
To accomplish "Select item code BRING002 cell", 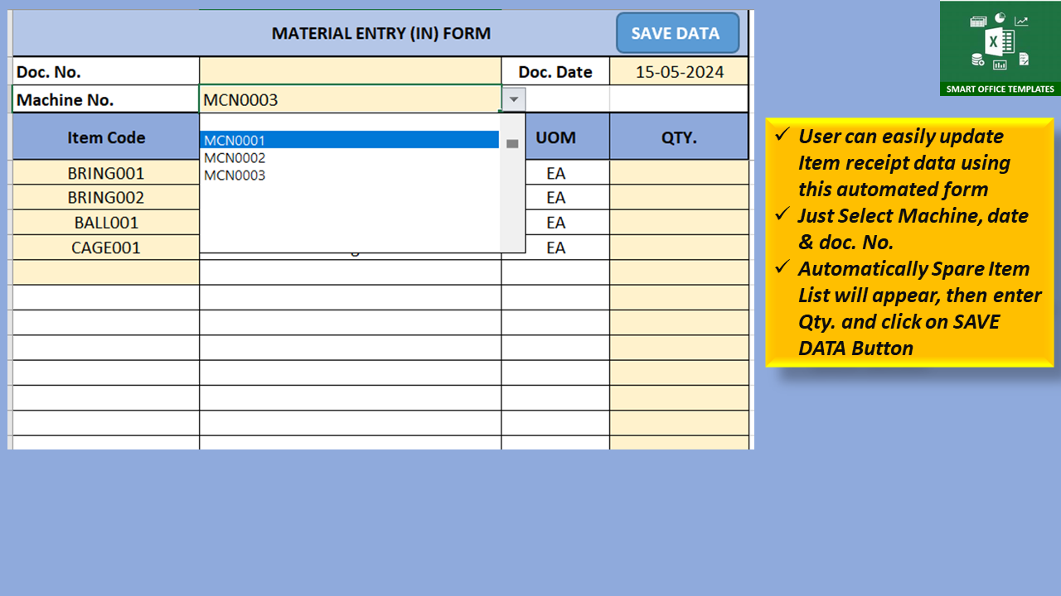I will click(x=106, y=198).
